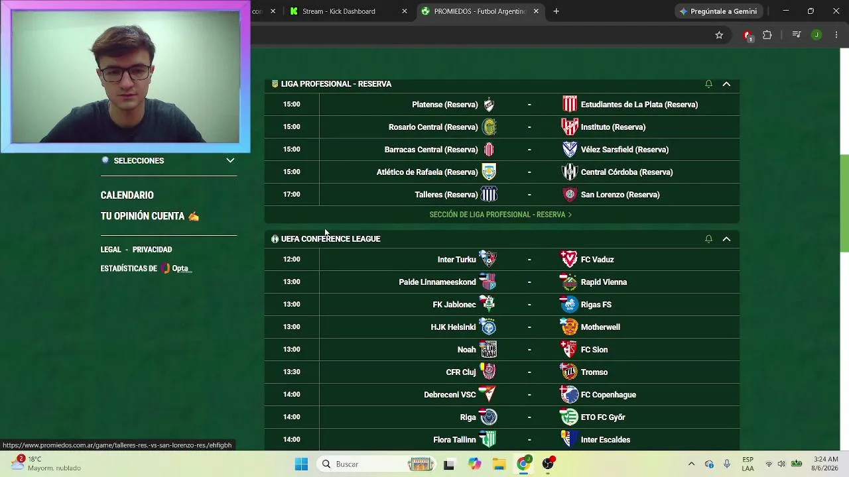Click the Instituto (Reserva) crest
Screen dimensions: 849x477
pyautogui.click(x=570, y=127)
